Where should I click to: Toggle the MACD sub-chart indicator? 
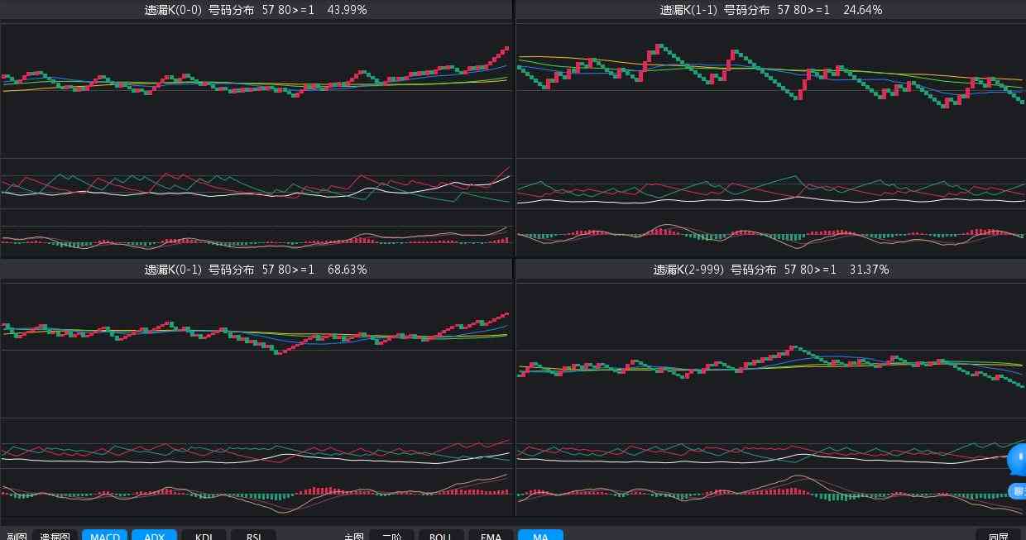pyautogui.click(x=105, y=536)
